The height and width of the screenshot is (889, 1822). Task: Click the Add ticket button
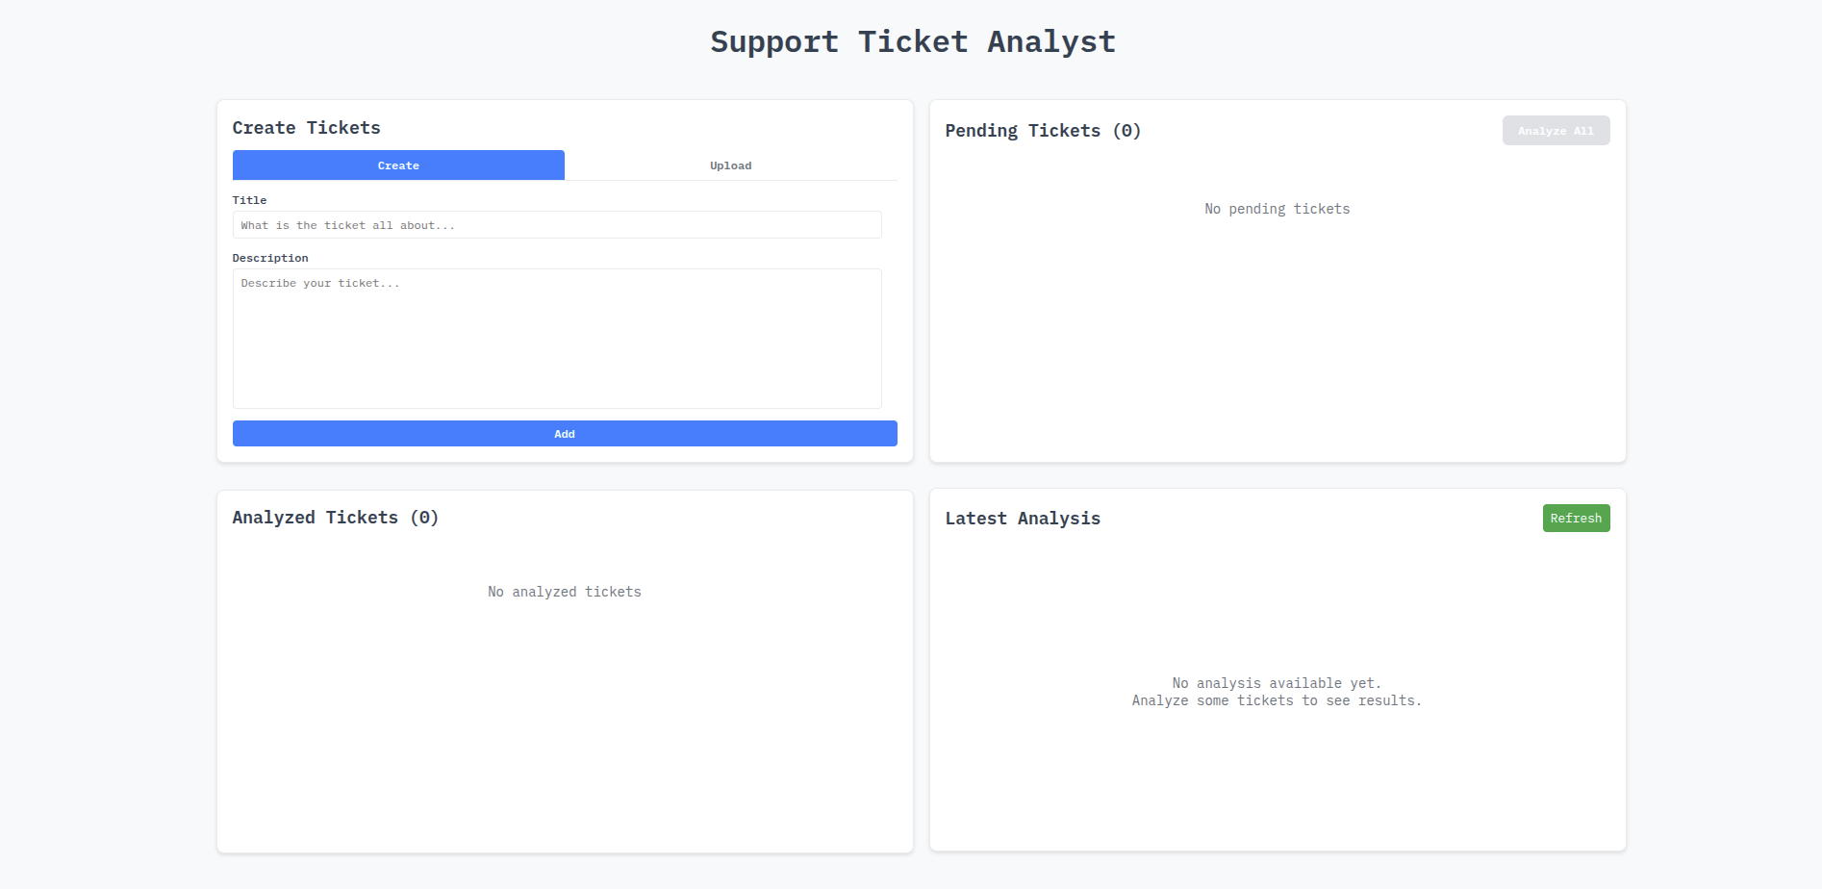tap(565, 434)
